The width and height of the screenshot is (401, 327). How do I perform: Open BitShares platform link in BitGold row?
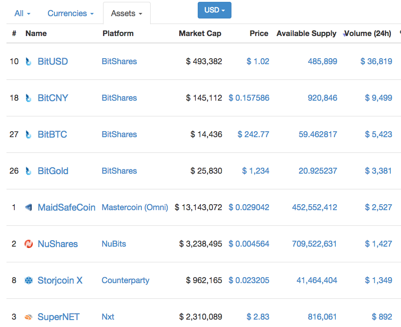click(119, 171)
